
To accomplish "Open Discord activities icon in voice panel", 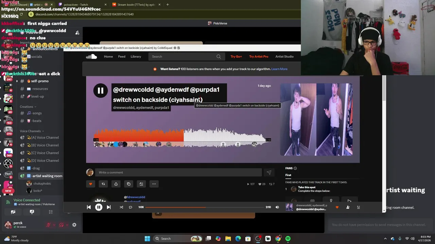I will pyautogui.click(x=51, y=212).
